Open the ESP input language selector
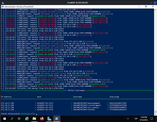The image size is (157, 122). coord(136,119)
